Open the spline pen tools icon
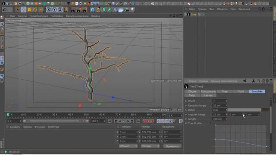 (x=98, y=9)
